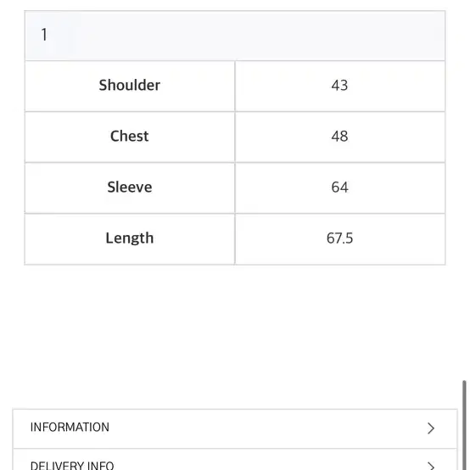Select the shoulder value 43
Image resolution: width=470 pixels, height=470 pixels.
coord(339,86)
